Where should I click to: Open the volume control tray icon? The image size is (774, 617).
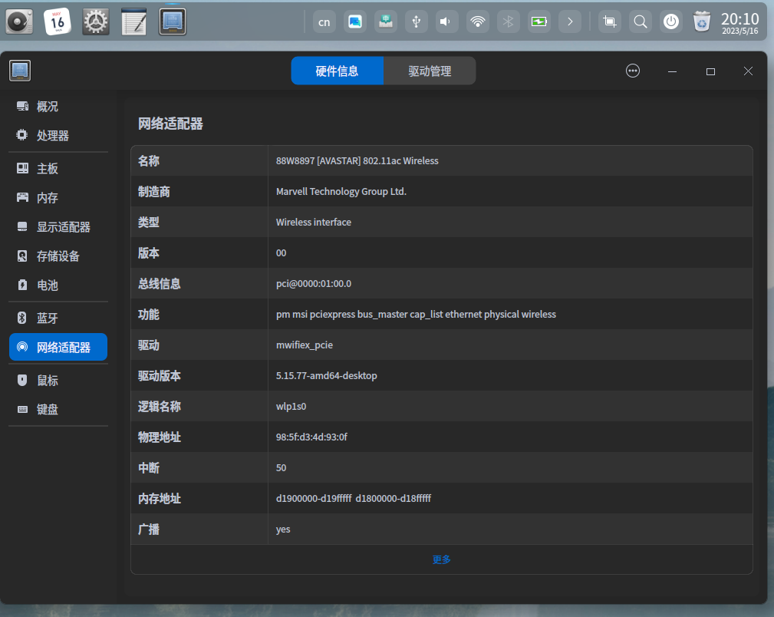[446, 21]
